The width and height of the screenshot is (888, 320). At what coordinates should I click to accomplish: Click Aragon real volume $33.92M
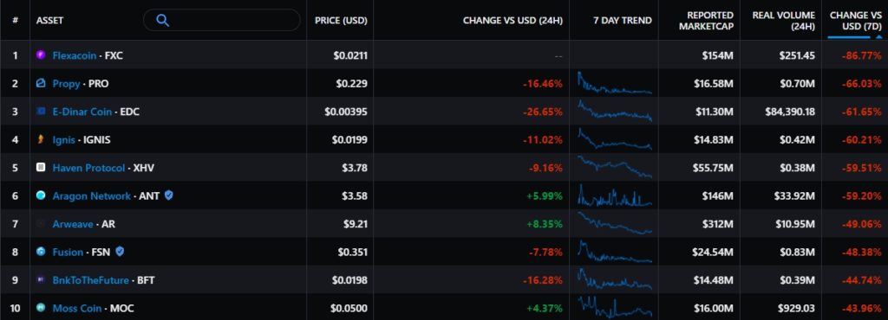[x=794, y=195]
